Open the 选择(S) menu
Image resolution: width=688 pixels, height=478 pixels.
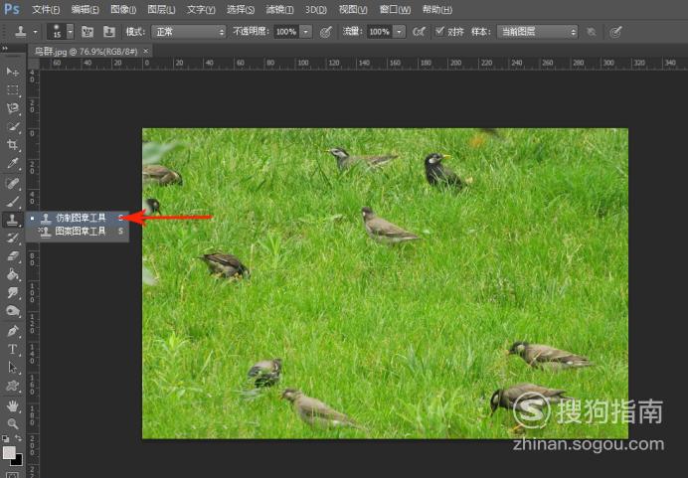[241, 9]
